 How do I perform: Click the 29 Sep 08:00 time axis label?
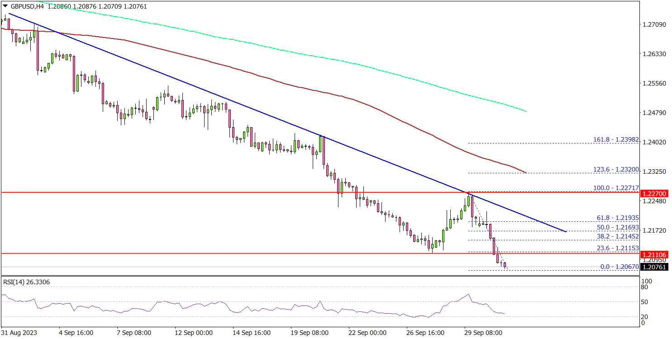pyautogui.click(x=482, y=333)
